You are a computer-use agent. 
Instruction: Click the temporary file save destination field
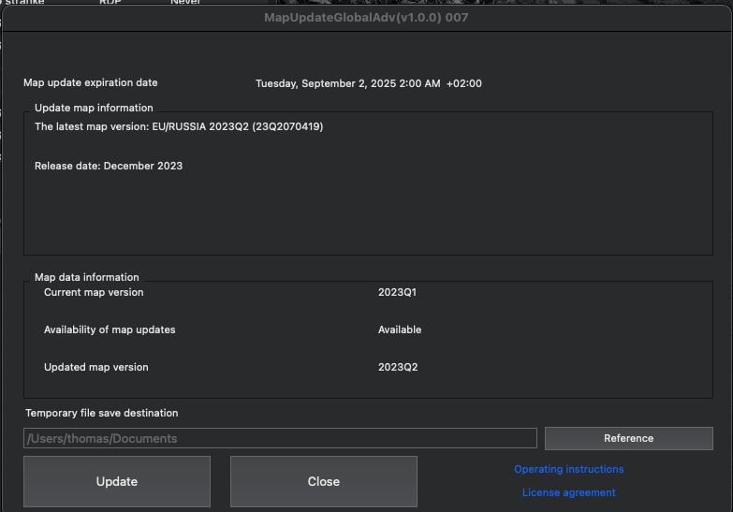280,438
